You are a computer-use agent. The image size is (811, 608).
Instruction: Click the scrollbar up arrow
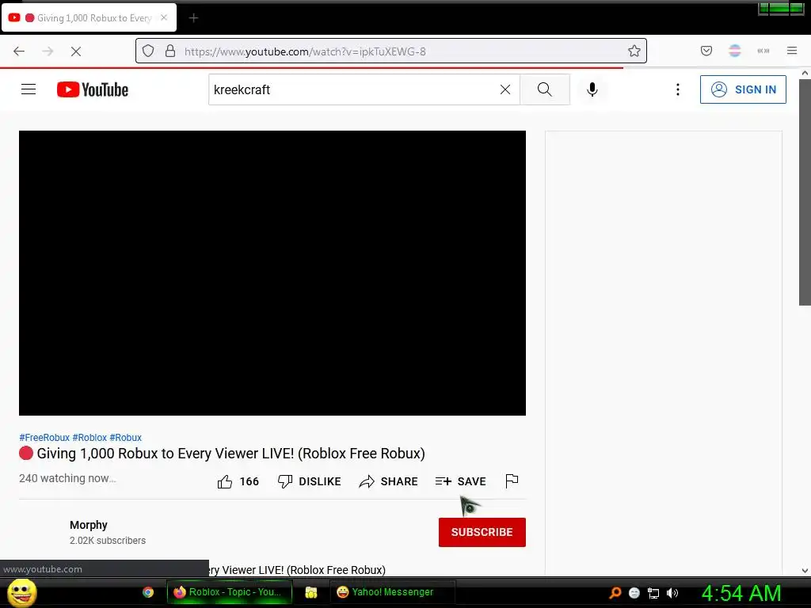click(805, 73)
